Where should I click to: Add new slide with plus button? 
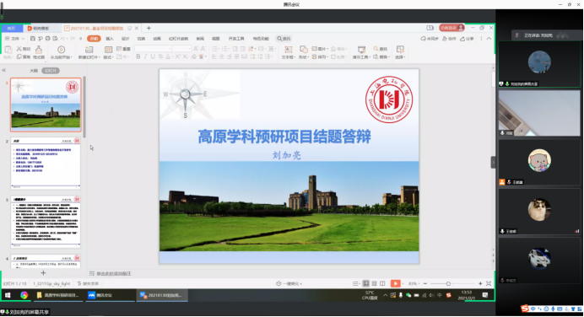[x=43, y=272]
